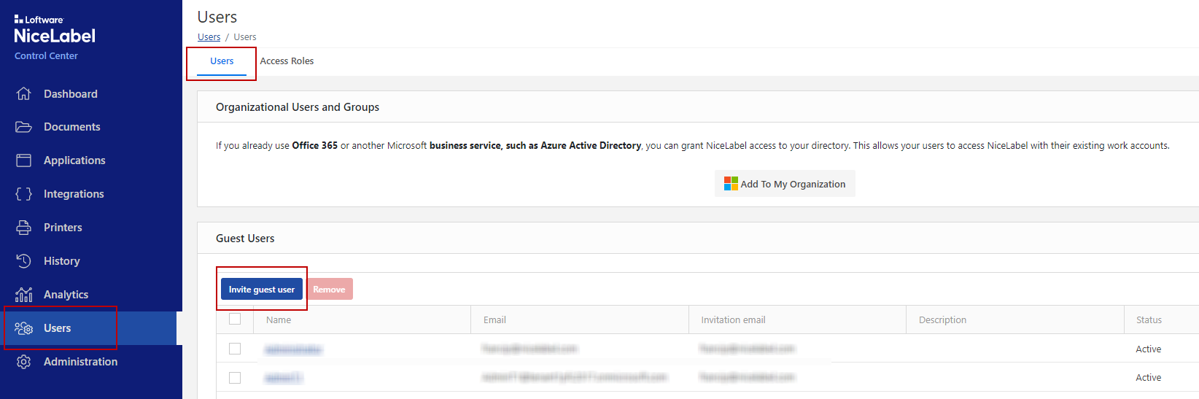Image resolution: width=1199 pixels, height=399 pixels.
Task: Click the Printers printer icon
Action: coord(24,228)
